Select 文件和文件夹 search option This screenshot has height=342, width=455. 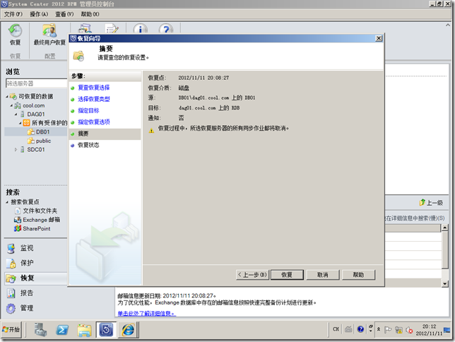tap(36, 211)
